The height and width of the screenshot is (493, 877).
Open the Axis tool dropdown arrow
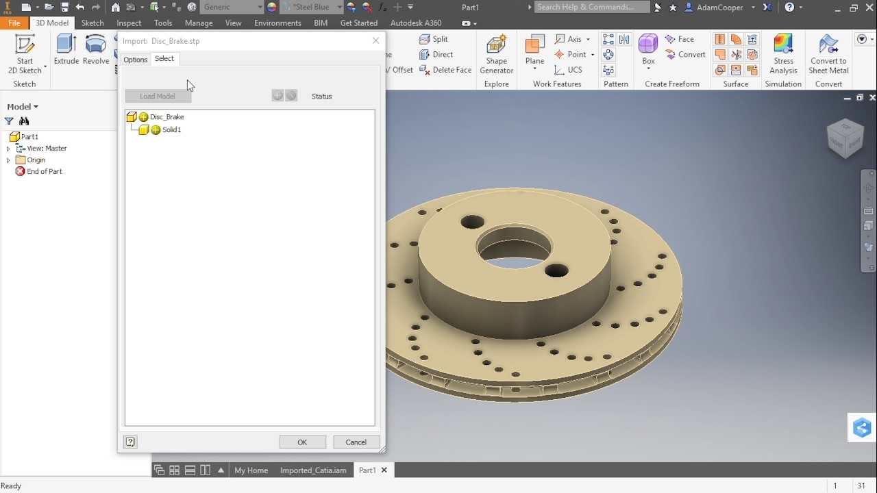click(x=588, y=40)
